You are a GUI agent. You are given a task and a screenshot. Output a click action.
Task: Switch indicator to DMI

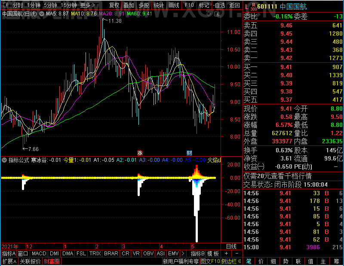click(54, 254)
